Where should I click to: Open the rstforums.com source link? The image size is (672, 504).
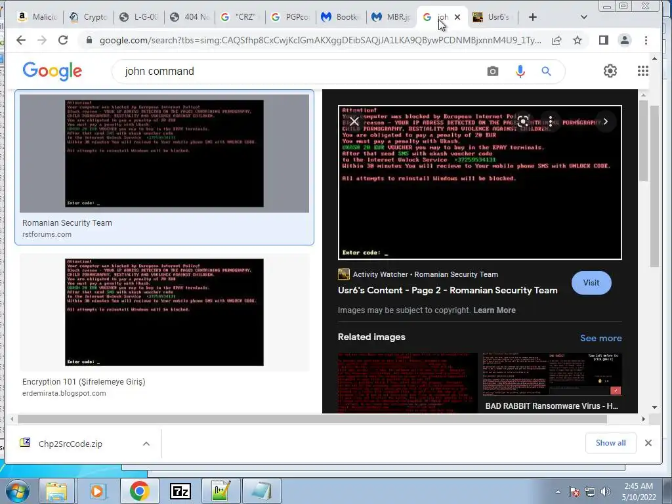[x=47, y=234]
